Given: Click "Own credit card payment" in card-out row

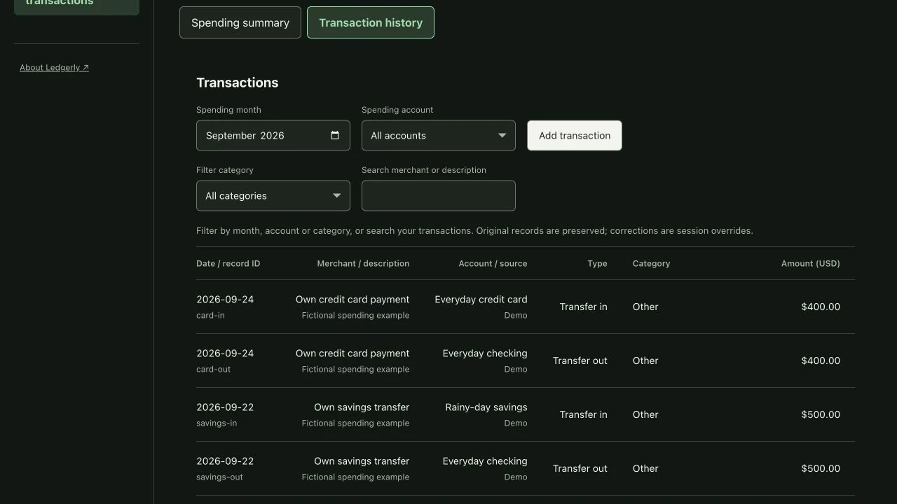Looking at the screenshot, I should 352,353.
